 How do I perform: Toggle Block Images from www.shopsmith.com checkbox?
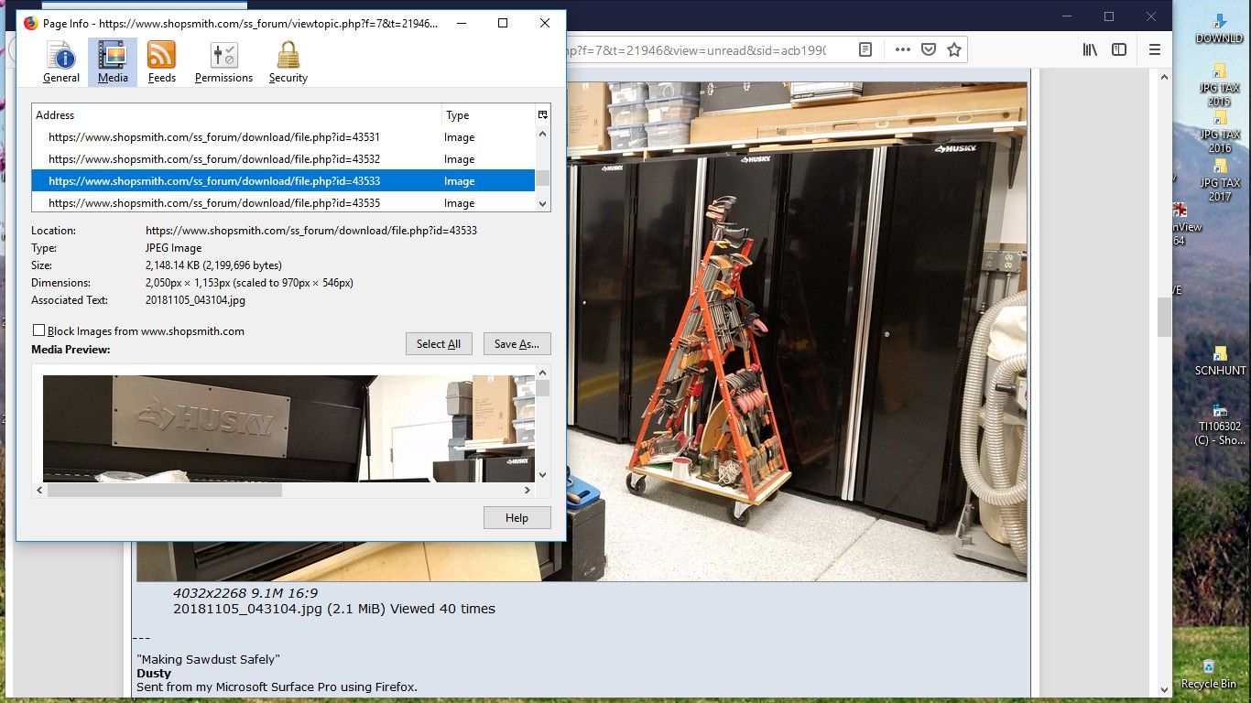tap(38, 330)
